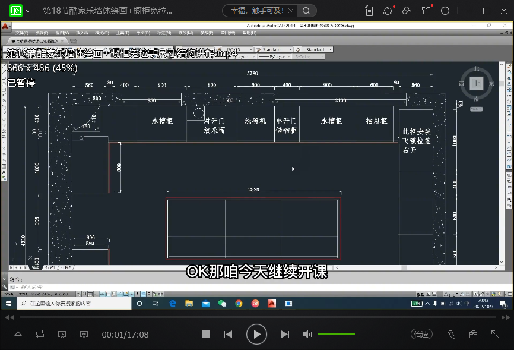The width and height of the screenshot is (514, 350).
Task: Open the play history clock icon
Action: pyautogui.click(x=445, y=11)
